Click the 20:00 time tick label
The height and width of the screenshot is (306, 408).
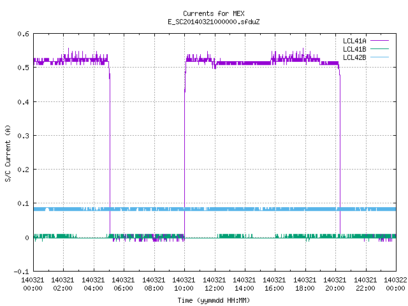[x=335, y=288]
